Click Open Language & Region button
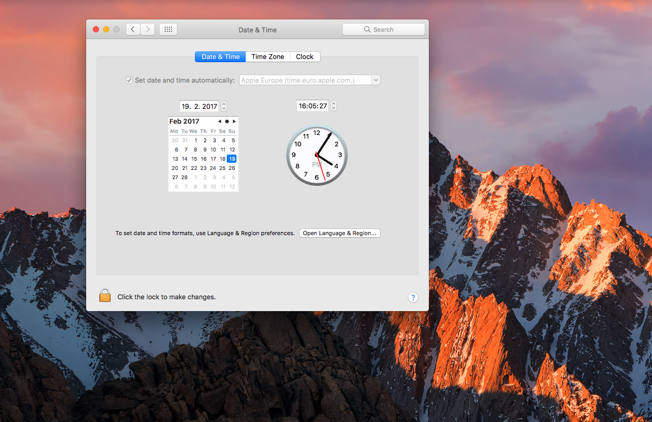The width and height of the screenshot is (652, 422). [x=340, y=233]
